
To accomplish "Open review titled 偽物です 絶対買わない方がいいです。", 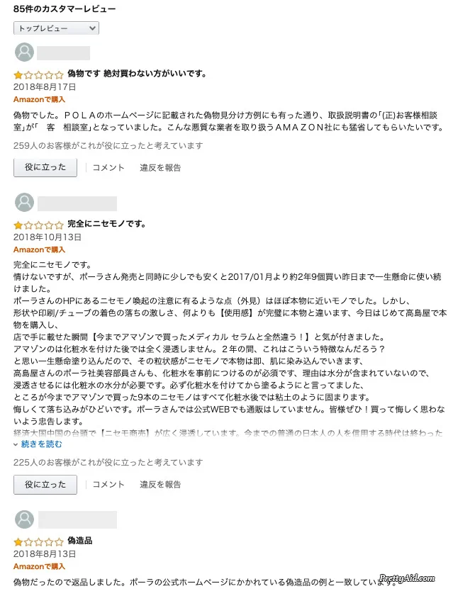I will 137,74.
